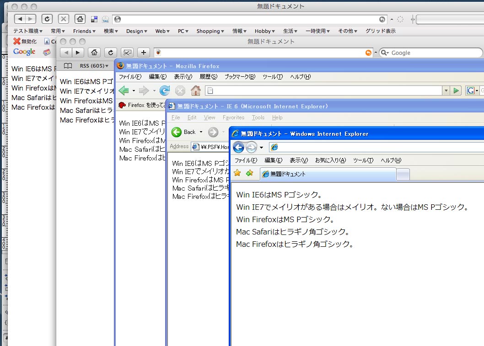Click Safari's forward arrow button
Screen dimensions: 484x346
click(78, 53)
